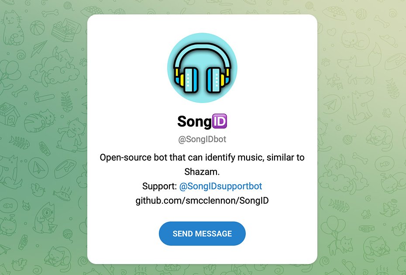Select the @SongIDbot username

coord(202,139)
